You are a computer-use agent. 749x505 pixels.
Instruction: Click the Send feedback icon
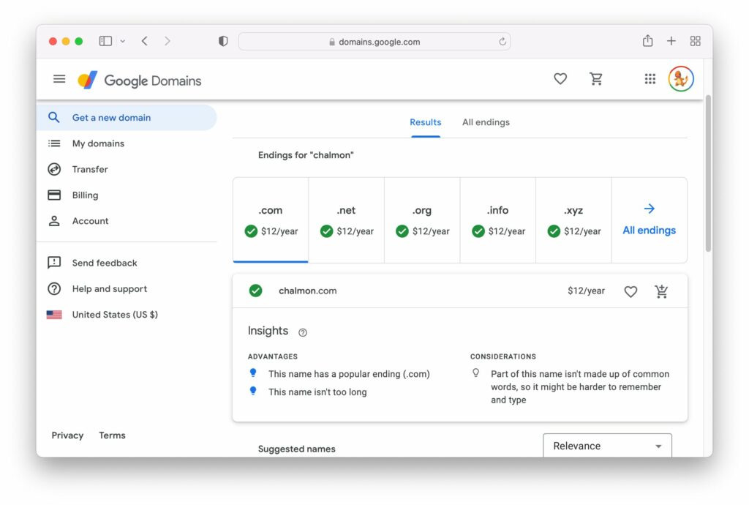54,263
